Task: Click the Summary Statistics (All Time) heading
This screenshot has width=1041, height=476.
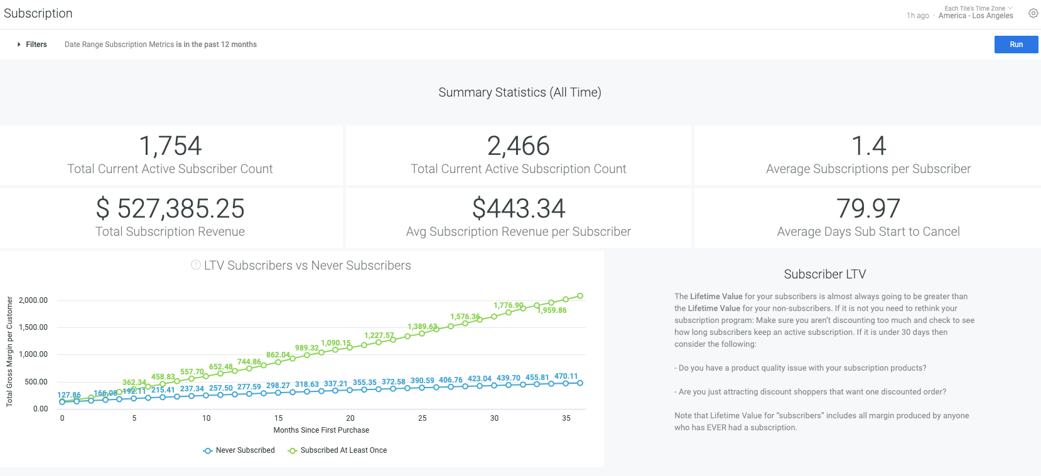Action: pyautogui.click(x=520, y=92)
